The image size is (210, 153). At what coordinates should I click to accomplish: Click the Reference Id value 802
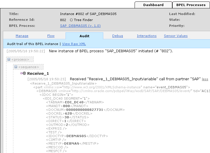(x=63, y=20)
